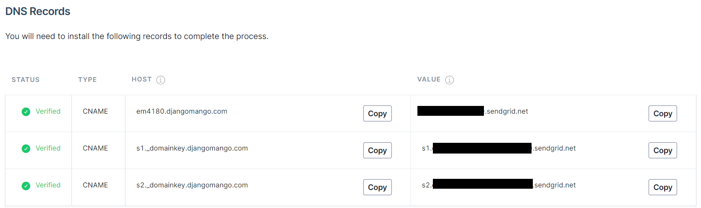Copy the s2._domainkey.djangomango.com host
701x208 pixels.
378,187
